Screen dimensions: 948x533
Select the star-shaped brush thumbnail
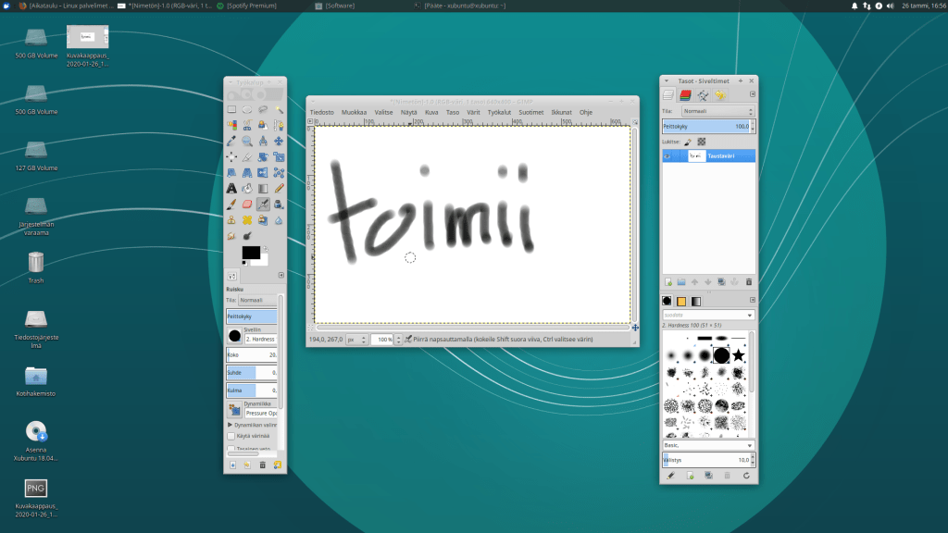click(739, 355)
